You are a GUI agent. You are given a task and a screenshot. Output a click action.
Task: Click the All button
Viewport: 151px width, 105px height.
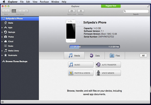(143, 56)
